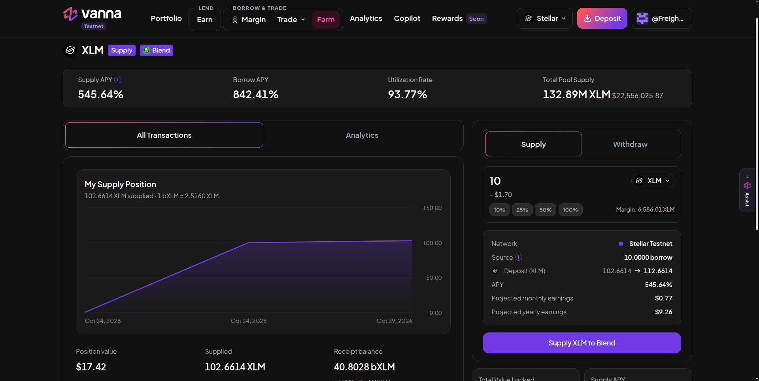This screenshot has height=381, width=759.
Task: Click the Margin: 6,586.01 XLM link
Action: coord(645,210)
